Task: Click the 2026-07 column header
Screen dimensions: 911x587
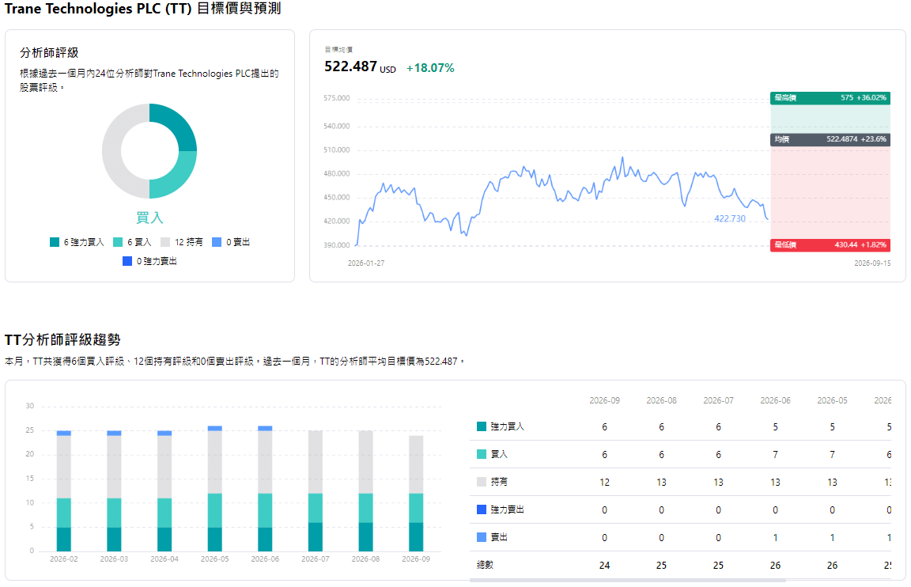Action: pyautogui.click(x=718, y=400)
